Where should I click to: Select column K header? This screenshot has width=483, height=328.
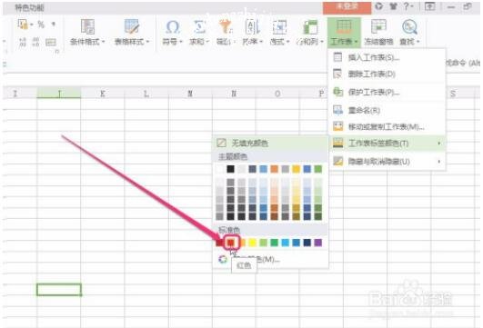coord(103,94)
